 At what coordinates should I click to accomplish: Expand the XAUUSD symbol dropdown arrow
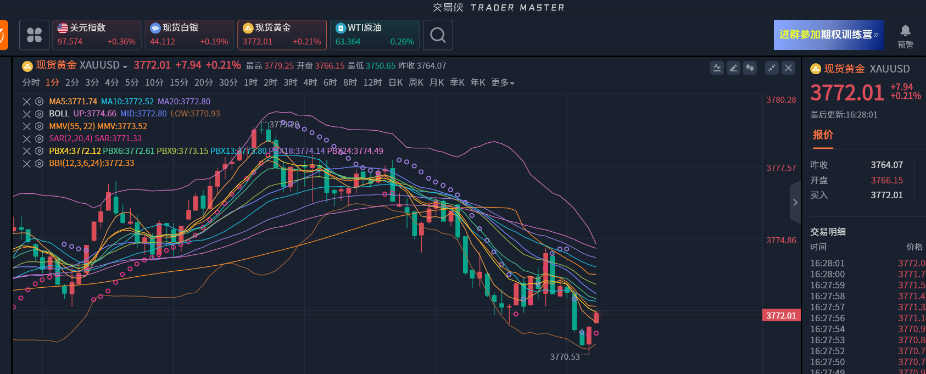tap(125, 67)
